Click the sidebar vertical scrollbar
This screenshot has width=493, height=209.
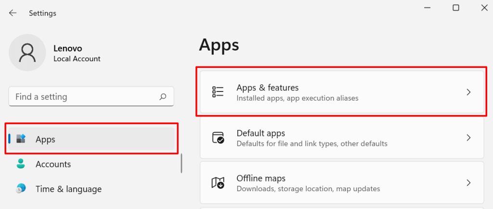click(x=182, y=163)
